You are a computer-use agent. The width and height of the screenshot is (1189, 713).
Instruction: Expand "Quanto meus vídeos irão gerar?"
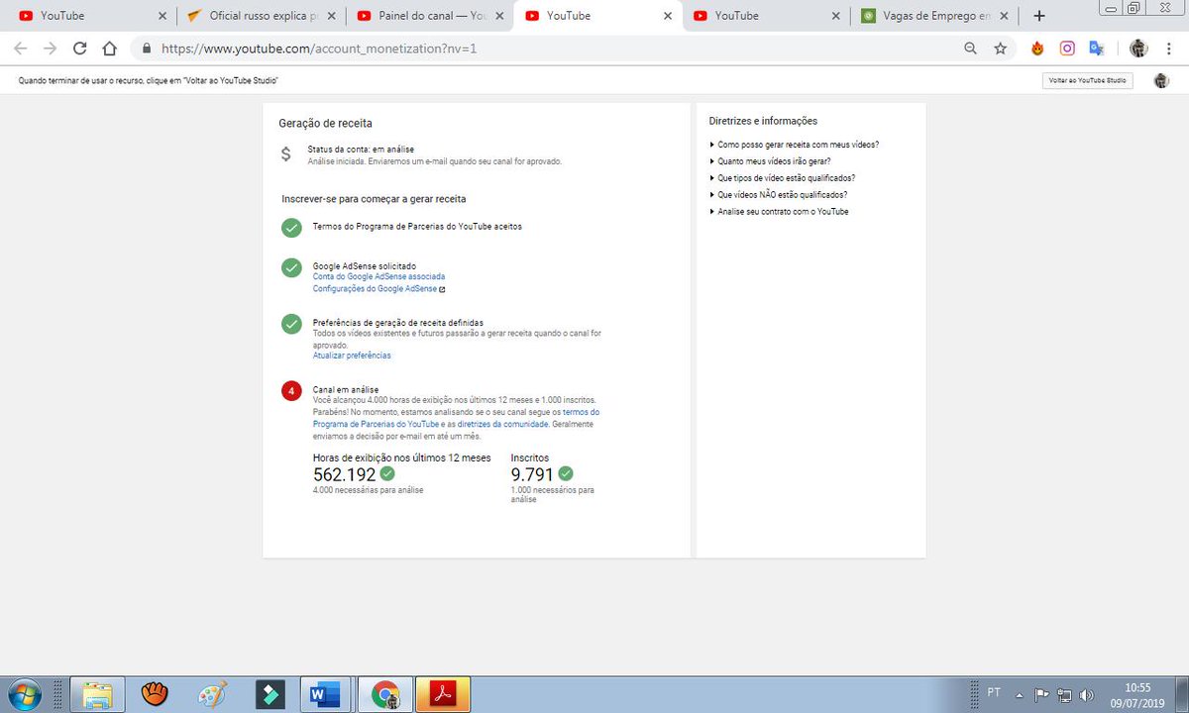tap(771, 161)
